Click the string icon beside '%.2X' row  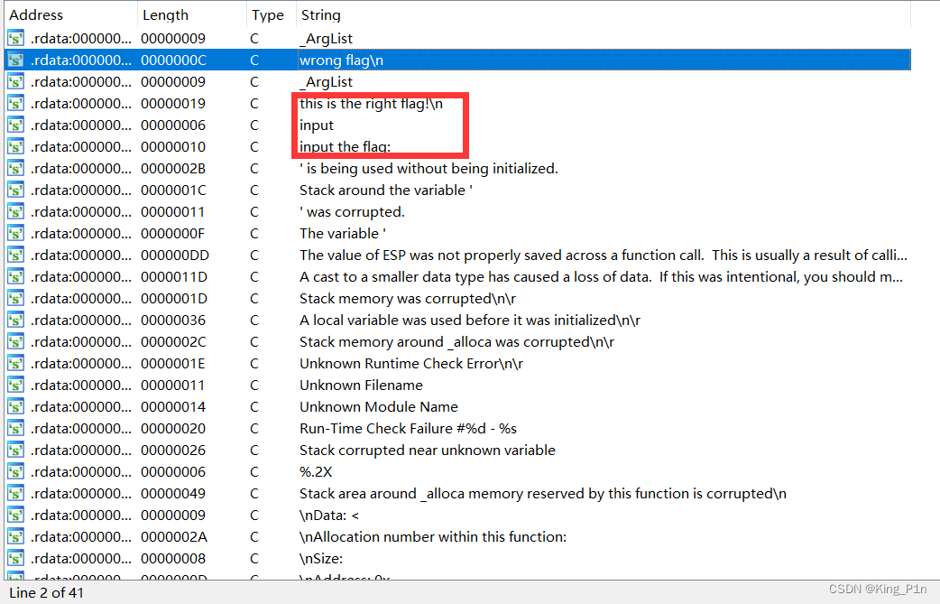pos(15,472)
